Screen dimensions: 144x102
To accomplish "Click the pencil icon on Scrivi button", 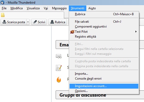I will point(35,22).
